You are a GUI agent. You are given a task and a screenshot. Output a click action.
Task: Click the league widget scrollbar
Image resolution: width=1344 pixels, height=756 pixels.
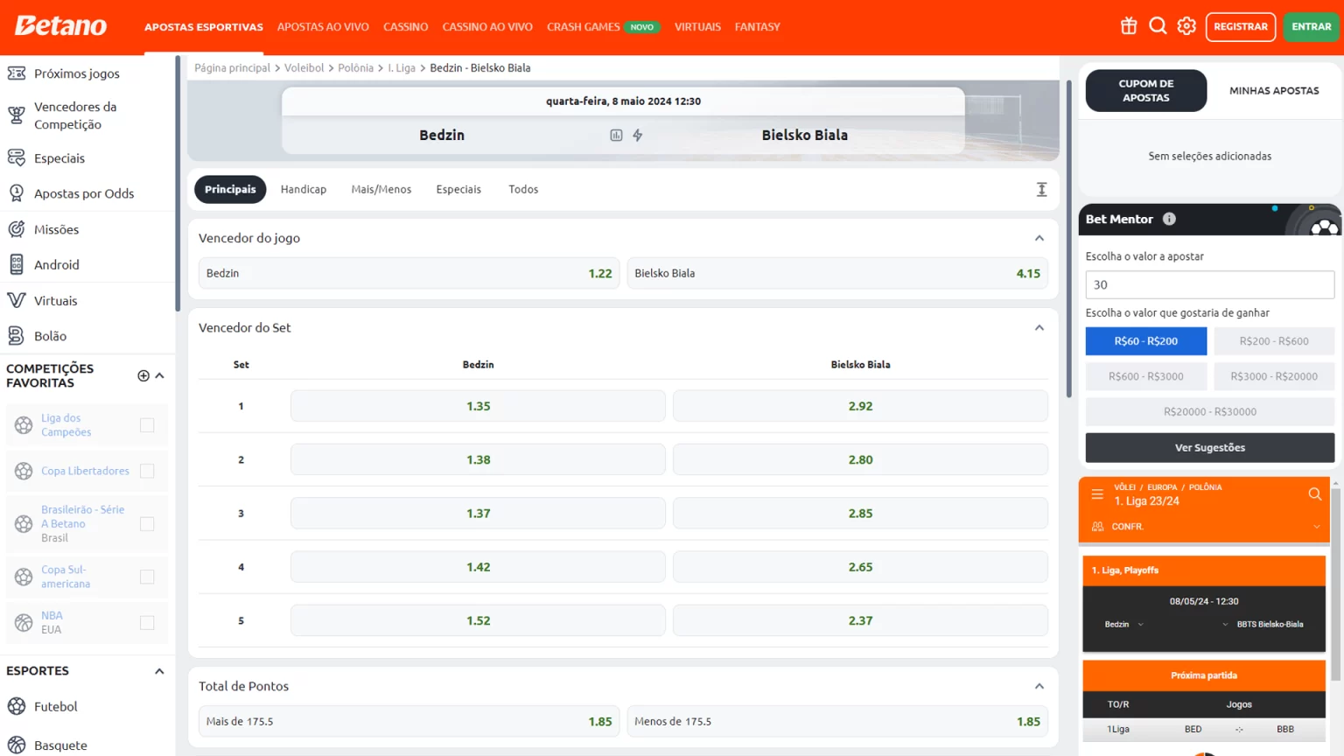(1335, 584)
